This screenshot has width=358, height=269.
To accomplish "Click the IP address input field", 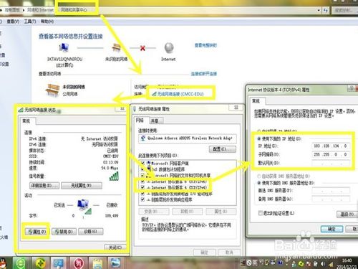I will coord(331,146).
